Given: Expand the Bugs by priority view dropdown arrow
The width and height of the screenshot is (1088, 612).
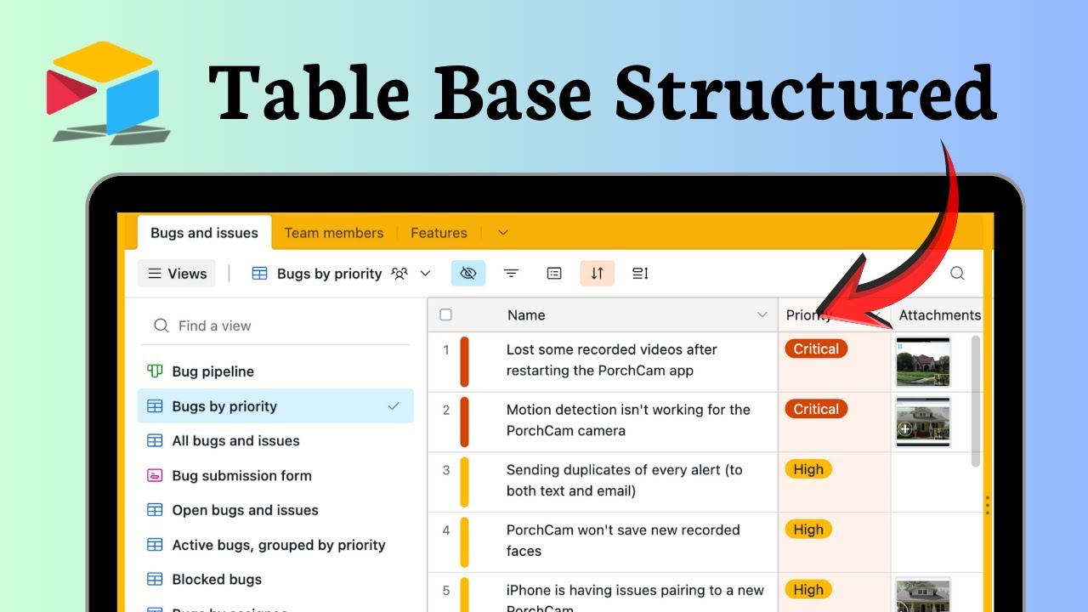Looking at the screenshot, I should click(x=426, y=274).
